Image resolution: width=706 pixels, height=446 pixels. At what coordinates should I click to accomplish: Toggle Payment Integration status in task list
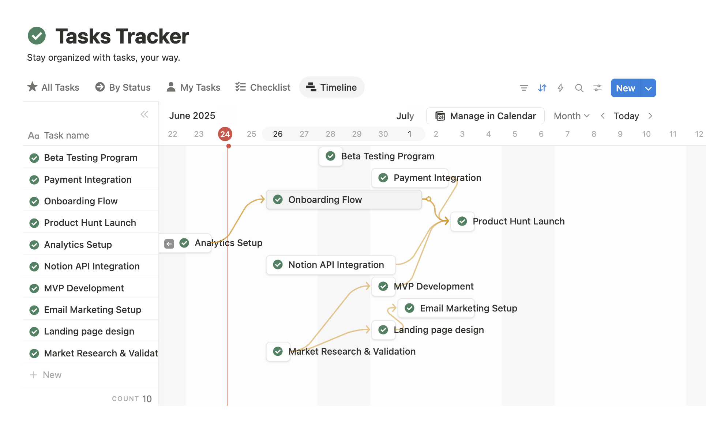coord(34,180)
